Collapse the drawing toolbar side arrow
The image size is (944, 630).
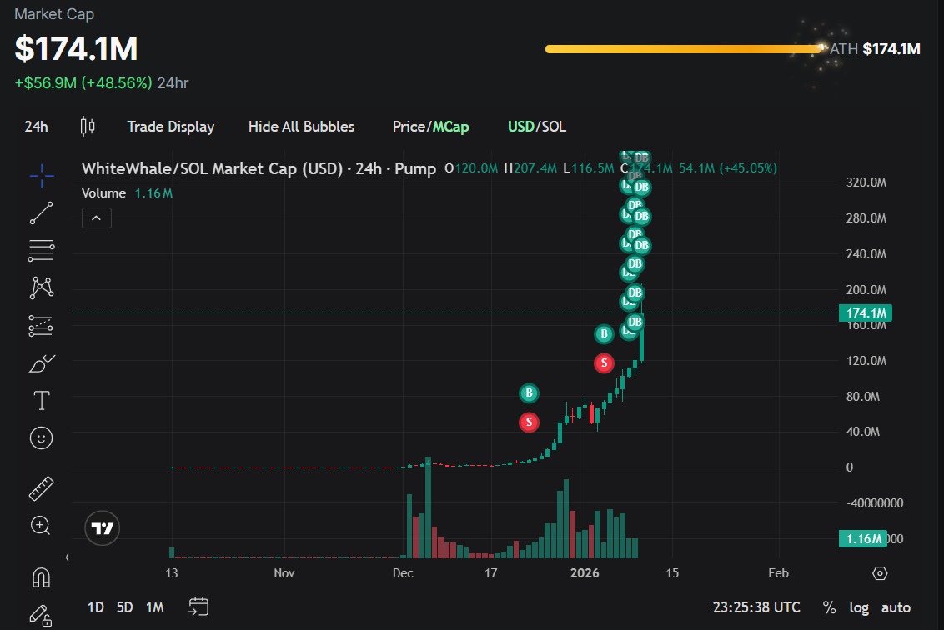68,557
